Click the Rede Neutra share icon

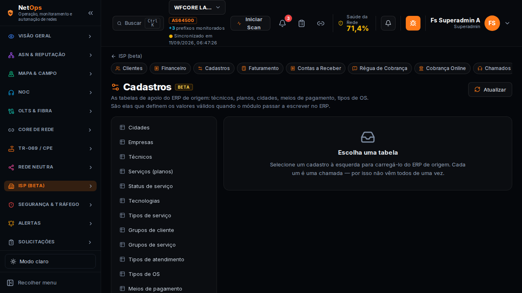pos(11,167)
